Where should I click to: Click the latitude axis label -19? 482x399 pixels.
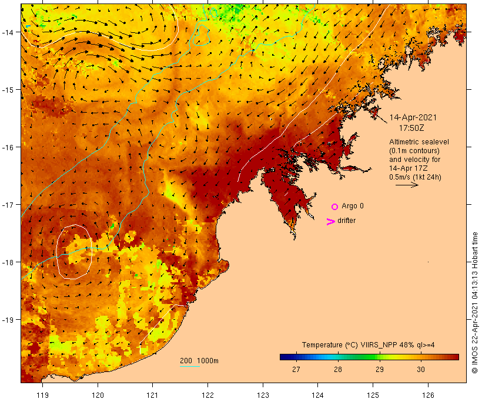[7, 320]
